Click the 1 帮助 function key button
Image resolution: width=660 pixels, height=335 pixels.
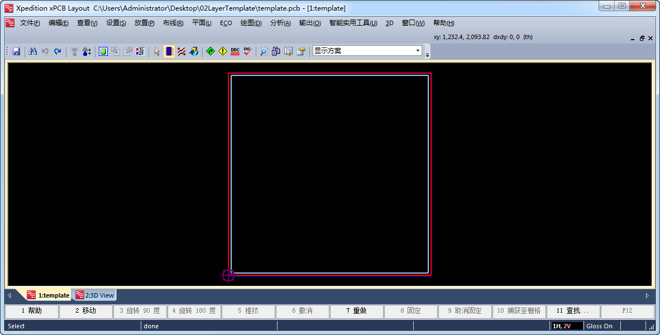pyautogui.click(x=32, y=311)
